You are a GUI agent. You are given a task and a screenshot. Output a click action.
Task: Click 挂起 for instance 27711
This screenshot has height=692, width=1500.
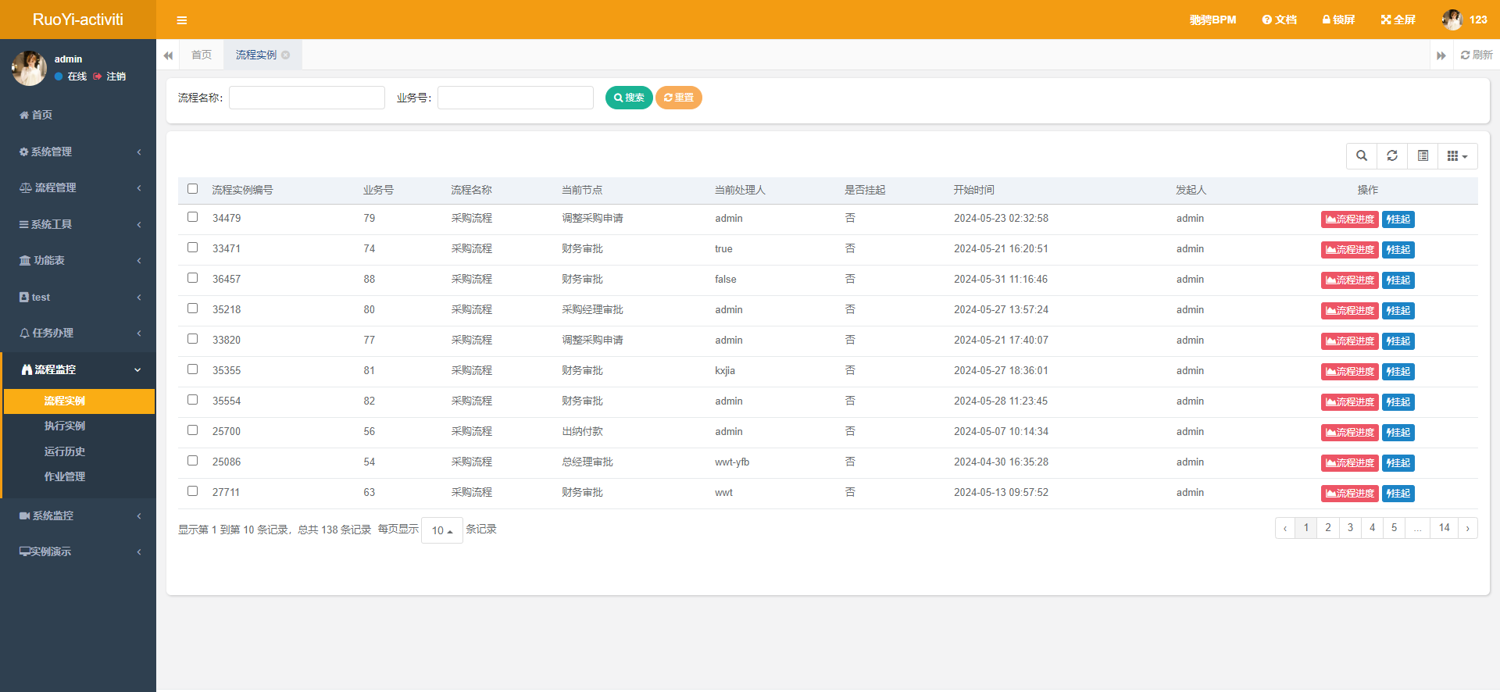[x=1398, y=494]
